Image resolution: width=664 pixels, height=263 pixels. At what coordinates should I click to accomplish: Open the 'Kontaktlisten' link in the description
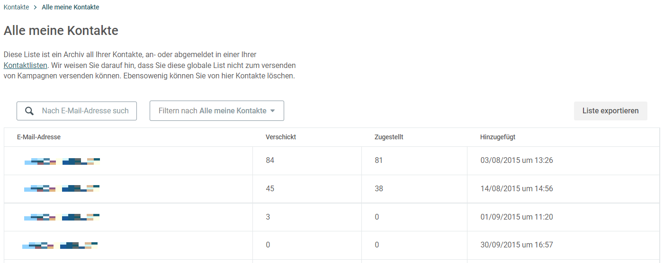pos(26,65)
